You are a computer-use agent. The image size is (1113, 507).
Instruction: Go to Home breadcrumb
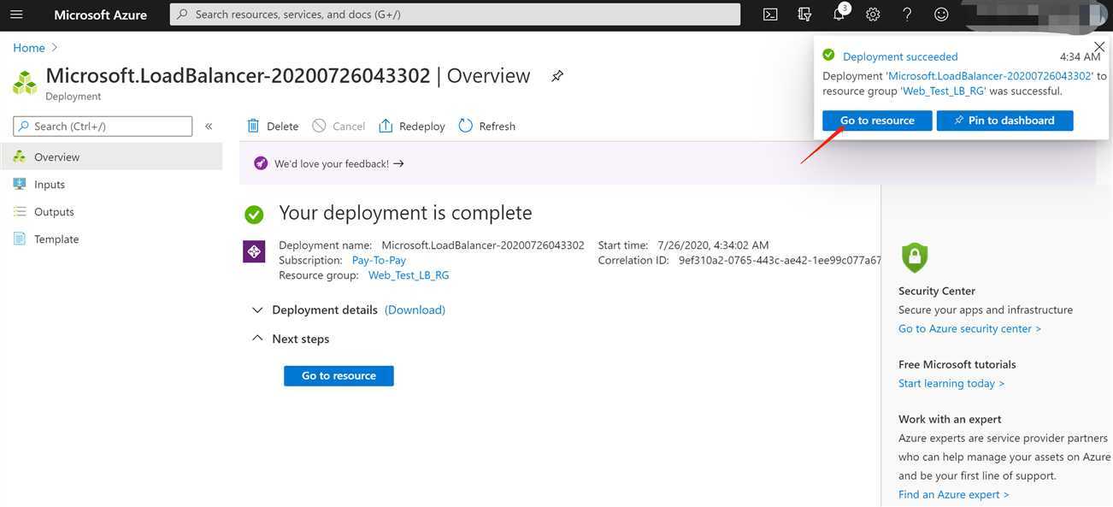(x=29, y=48)
